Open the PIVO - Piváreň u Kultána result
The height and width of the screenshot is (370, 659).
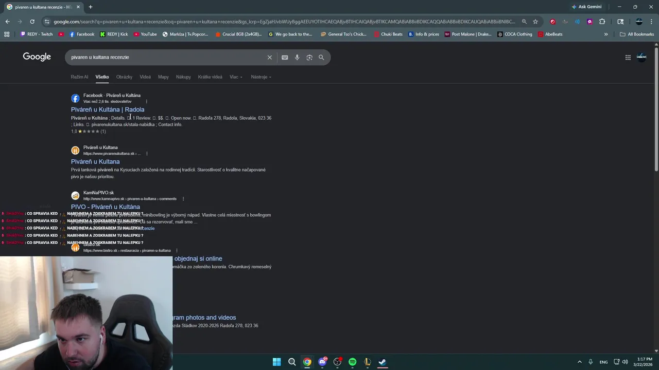[x=106, y=207]
